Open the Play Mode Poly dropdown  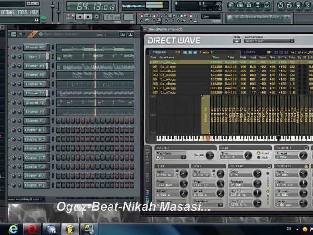click(x=171, y=157)
